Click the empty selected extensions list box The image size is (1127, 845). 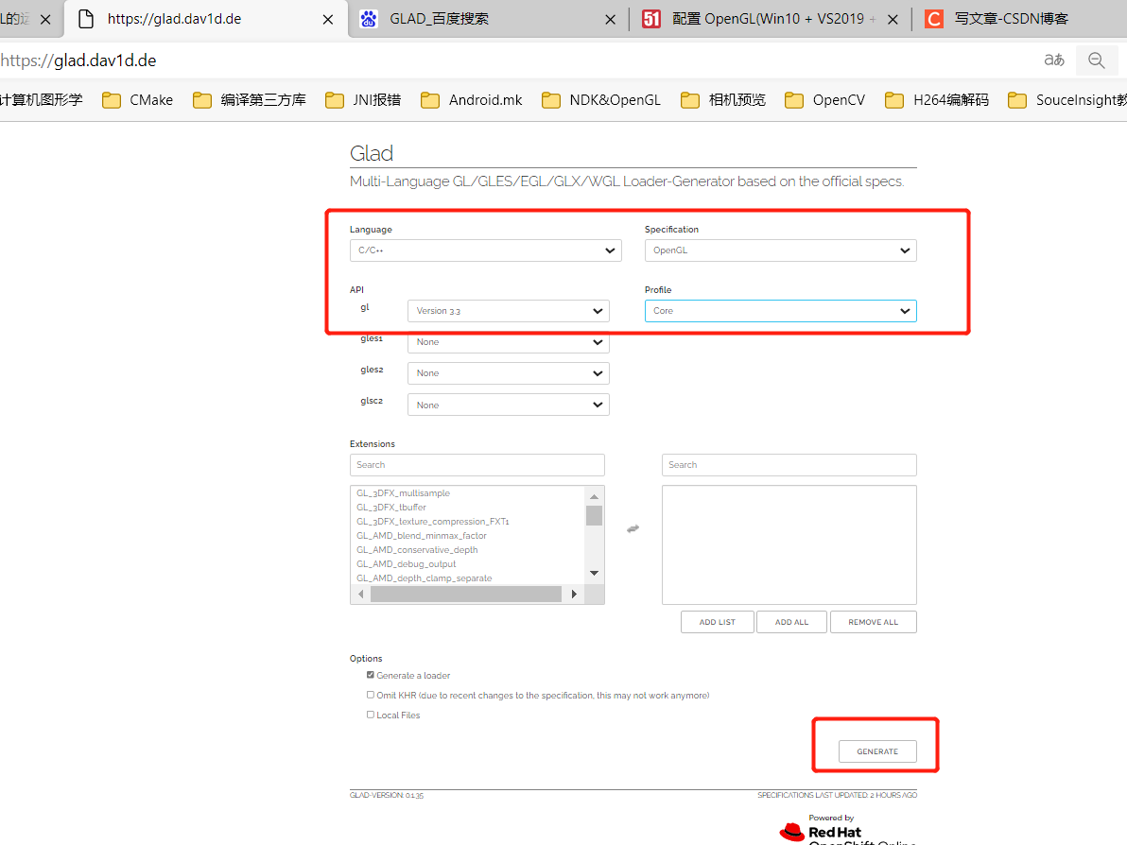(x=789, y=544)
